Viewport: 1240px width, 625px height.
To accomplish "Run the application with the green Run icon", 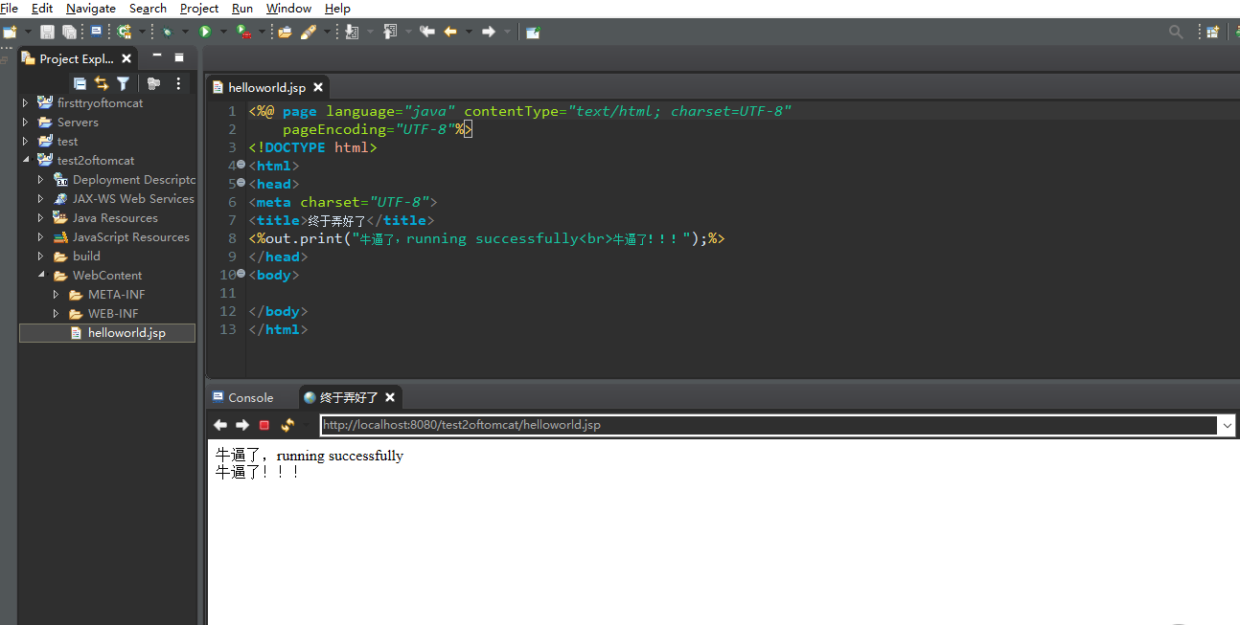I will (206, 31).
